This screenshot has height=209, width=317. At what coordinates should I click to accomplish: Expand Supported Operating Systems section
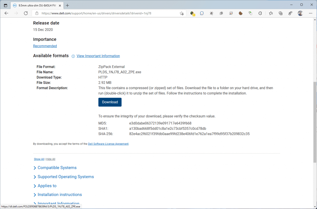[x=66, y=176]
